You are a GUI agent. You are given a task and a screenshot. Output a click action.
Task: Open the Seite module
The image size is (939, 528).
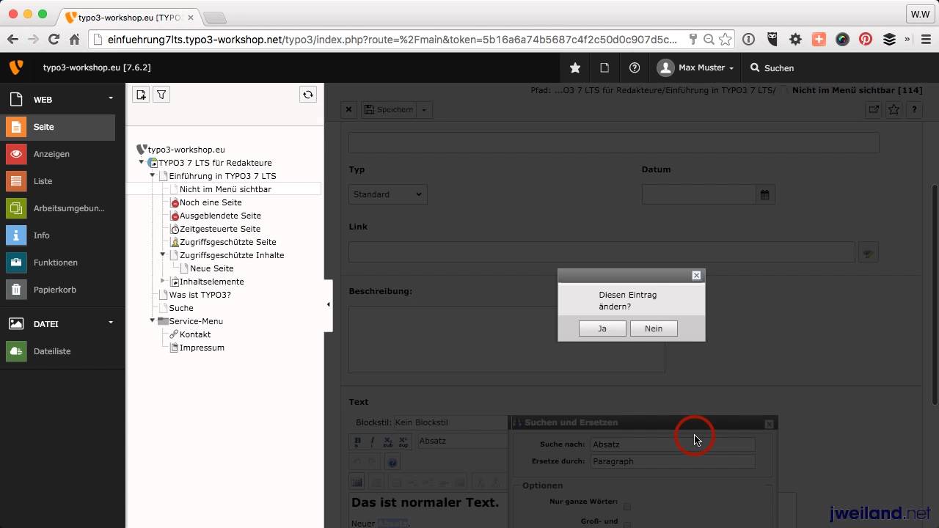tap(58, 127)
